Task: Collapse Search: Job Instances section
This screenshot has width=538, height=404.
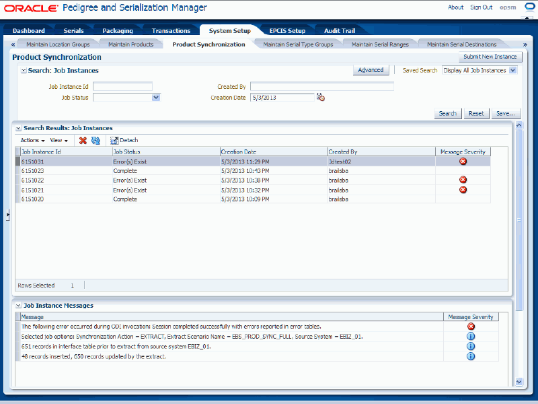Action: tap(24, 71)
